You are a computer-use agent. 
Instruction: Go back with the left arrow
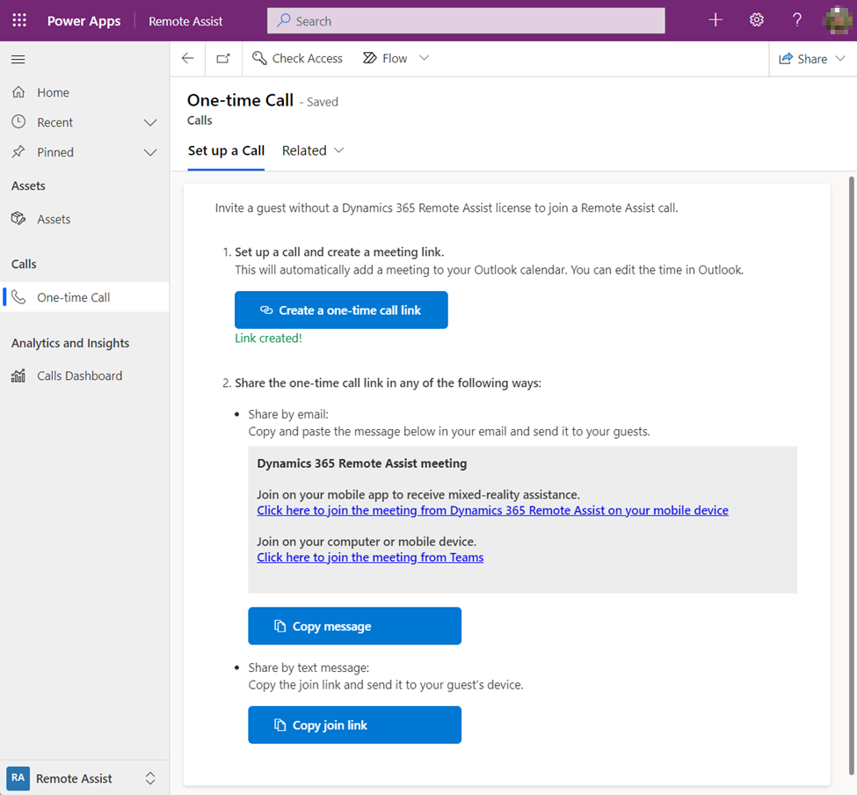pyautogui.click(x=187, y=59)
